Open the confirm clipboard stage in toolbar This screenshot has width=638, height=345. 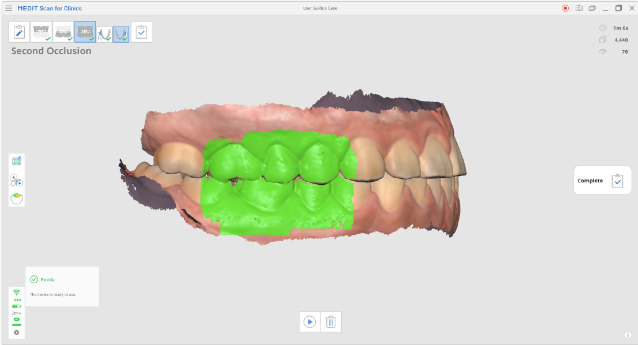pos(141,32)
